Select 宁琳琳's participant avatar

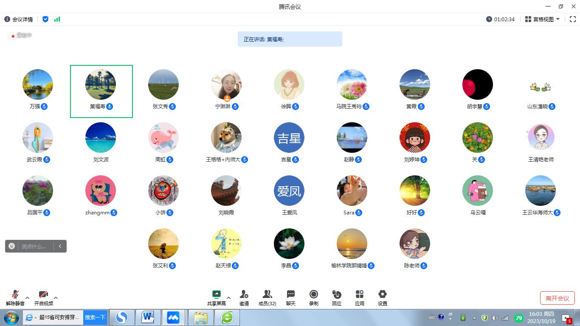point(226,84)
